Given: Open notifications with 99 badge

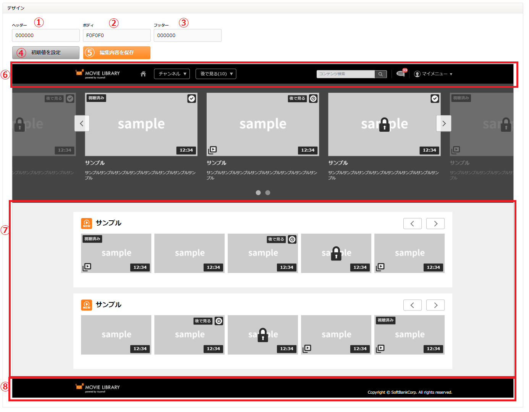Looking at the screenshot, I should 401,73.
